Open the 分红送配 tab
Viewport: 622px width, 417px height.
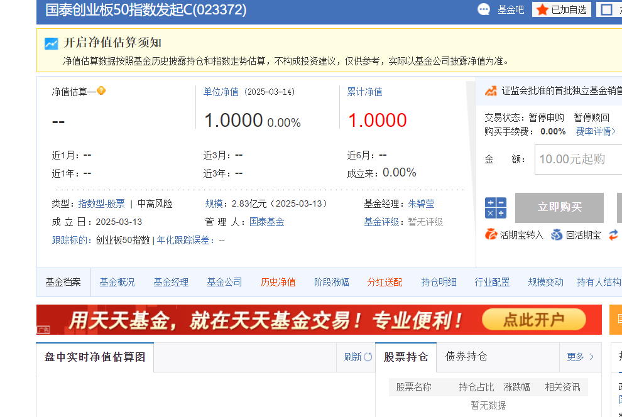[385, 282]
